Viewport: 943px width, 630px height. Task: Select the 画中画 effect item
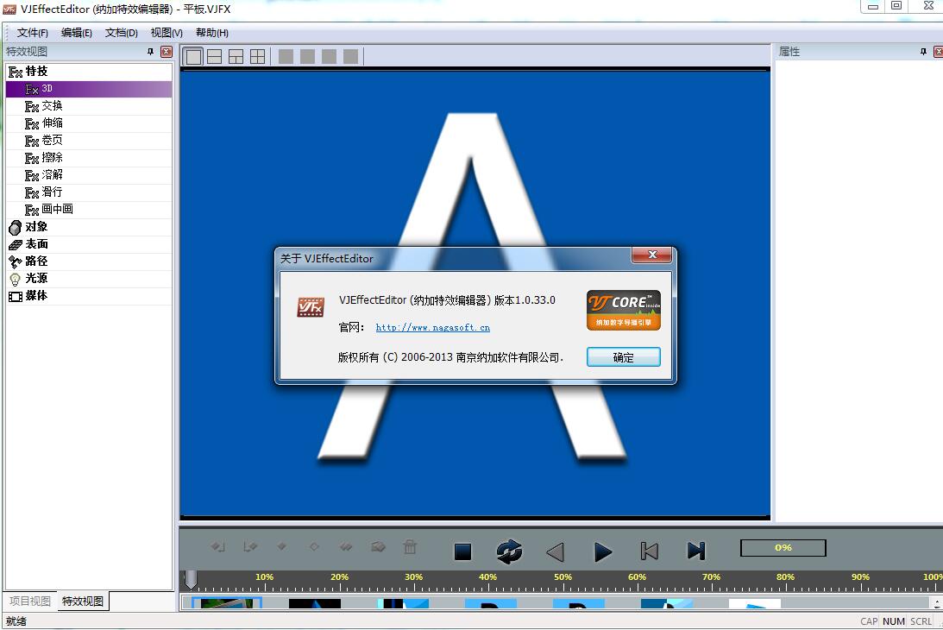89,210
